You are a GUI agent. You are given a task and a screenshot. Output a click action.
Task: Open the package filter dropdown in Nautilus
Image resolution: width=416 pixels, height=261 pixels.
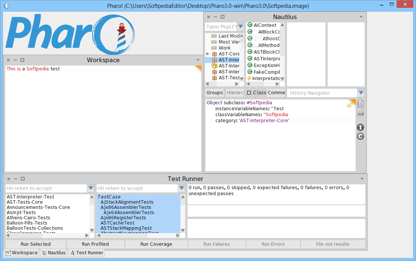(241, 26)
